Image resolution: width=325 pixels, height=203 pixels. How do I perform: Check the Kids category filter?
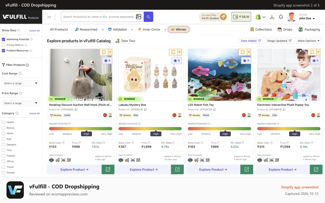pyautogui.click(x=4, y=139)
